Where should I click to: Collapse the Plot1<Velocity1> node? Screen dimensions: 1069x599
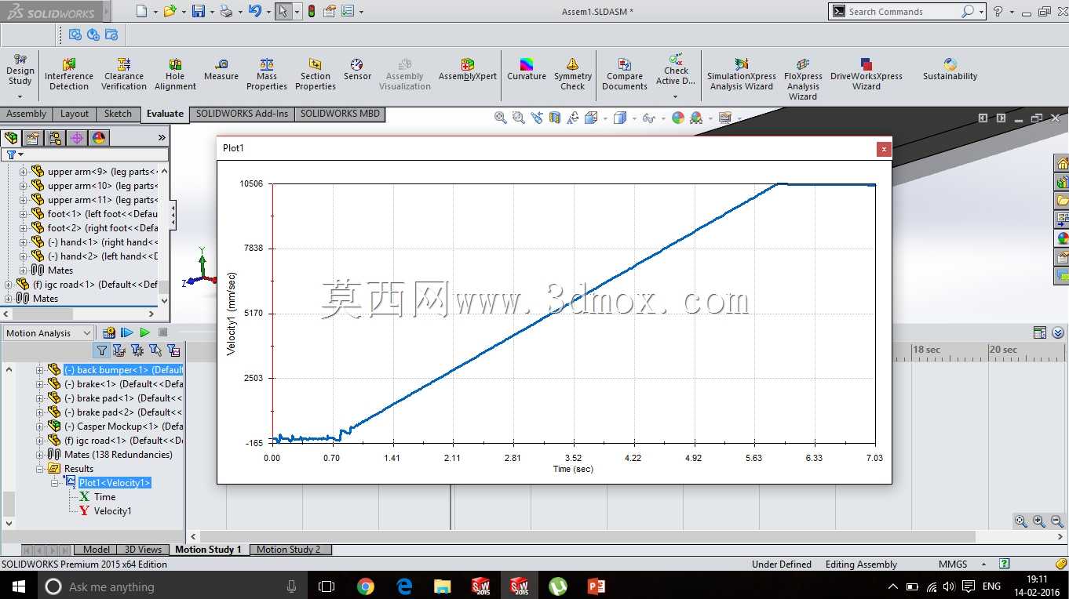(x=55, y=483)
